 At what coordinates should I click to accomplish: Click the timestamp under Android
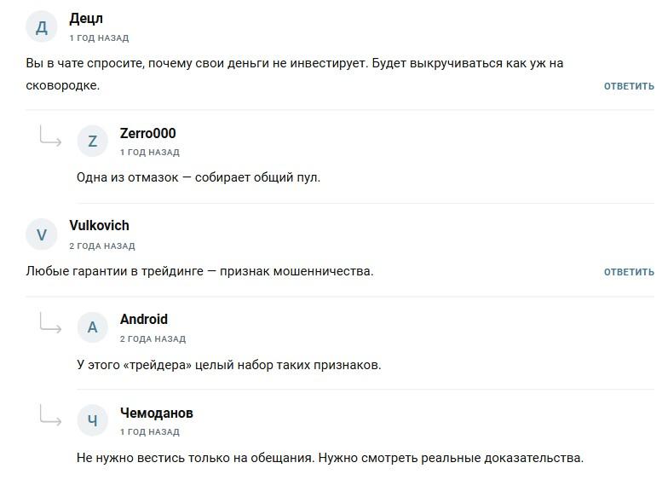point(153,338)
